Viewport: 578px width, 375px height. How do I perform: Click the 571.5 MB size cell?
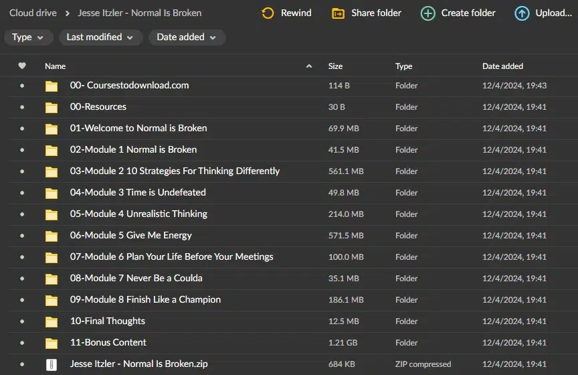tap(346, 236)
